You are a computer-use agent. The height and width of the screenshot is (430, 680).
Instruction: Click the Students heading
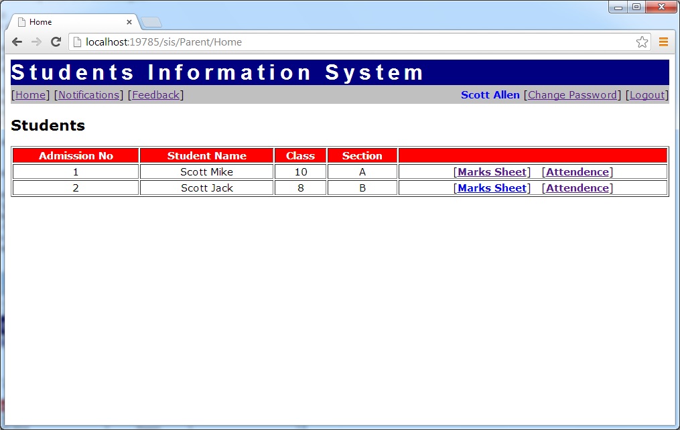point(48,125)
